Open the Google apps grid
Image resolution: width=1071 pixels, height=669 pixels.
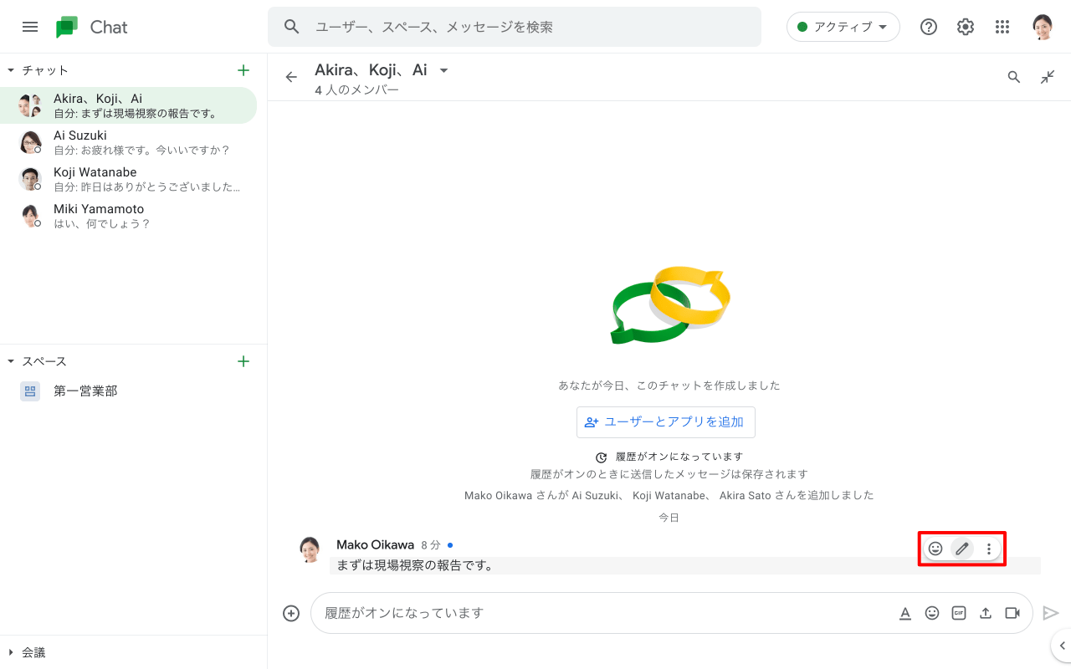point(1002,27)
